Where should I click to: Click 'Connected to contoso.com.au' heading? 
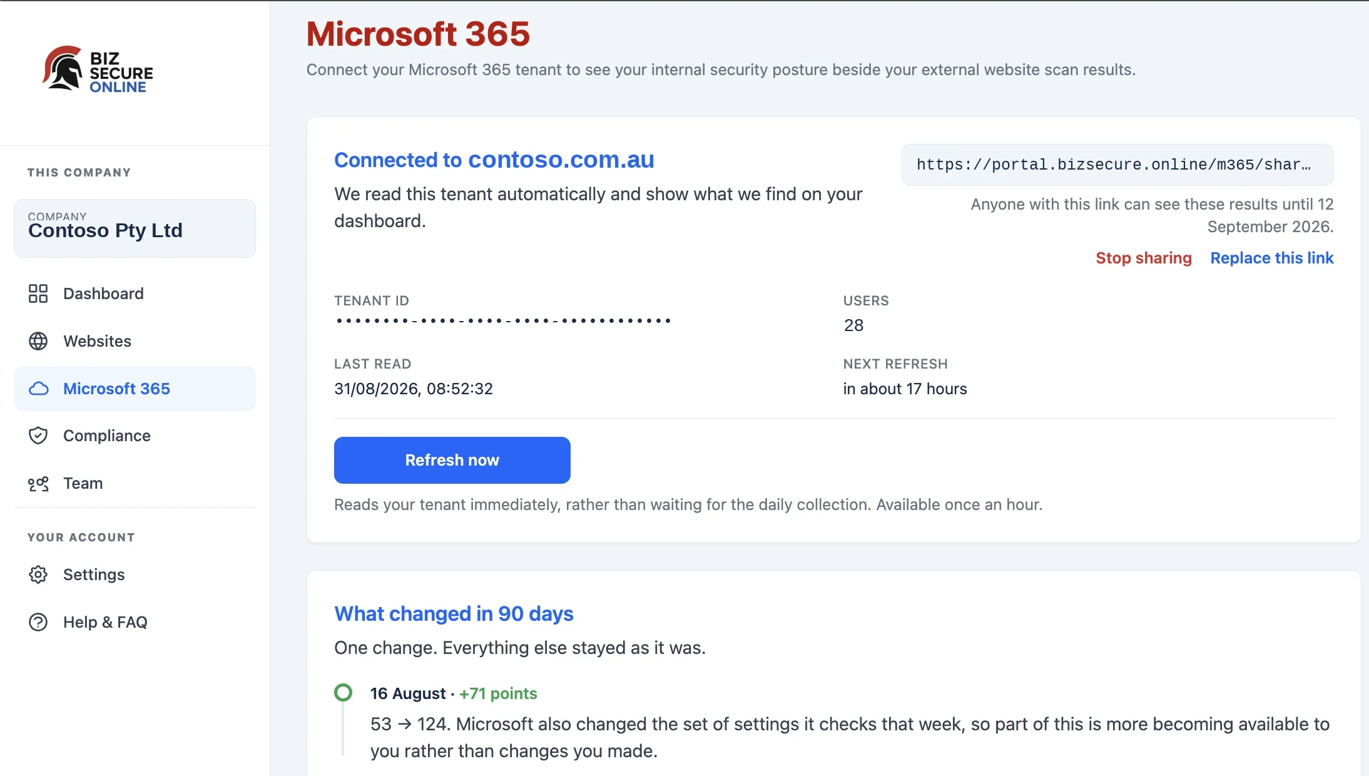click(x=494, y=160)
